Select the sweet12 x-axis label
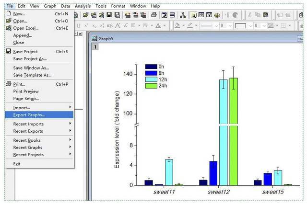Viewport: 307px width, 204px height. point(219,192)
